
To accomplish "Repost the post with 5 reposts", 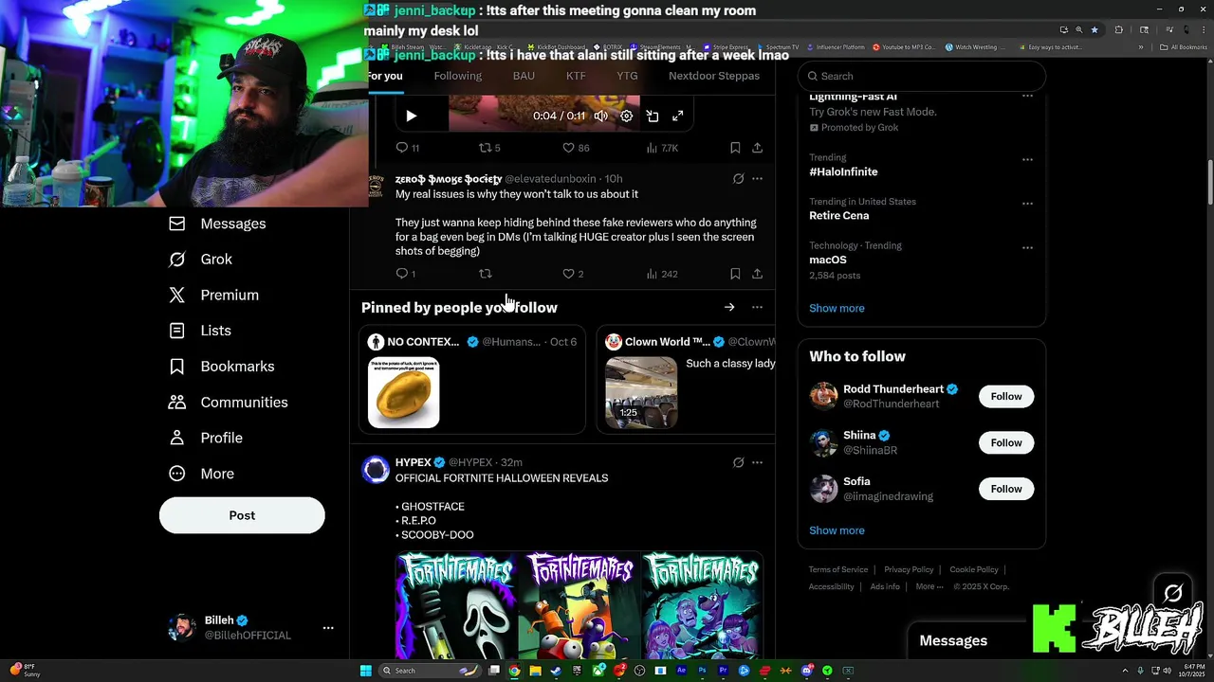I will coord(489,148).
